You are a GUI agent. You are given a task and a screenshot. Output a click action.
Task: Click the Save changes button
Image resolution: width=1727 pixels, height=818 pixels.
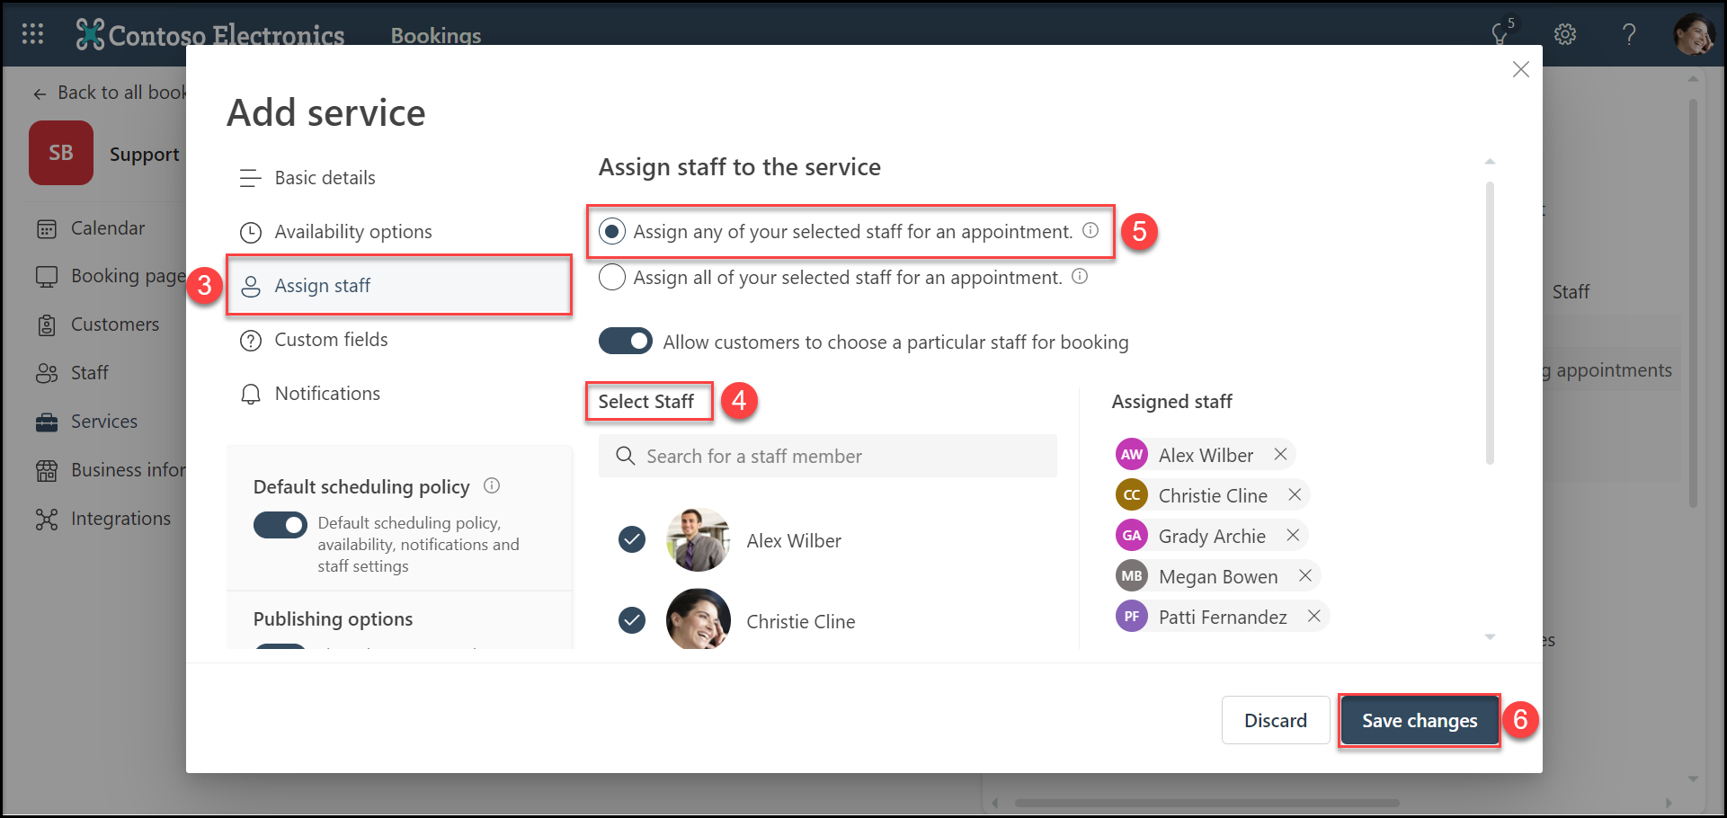pos(1419,721)
